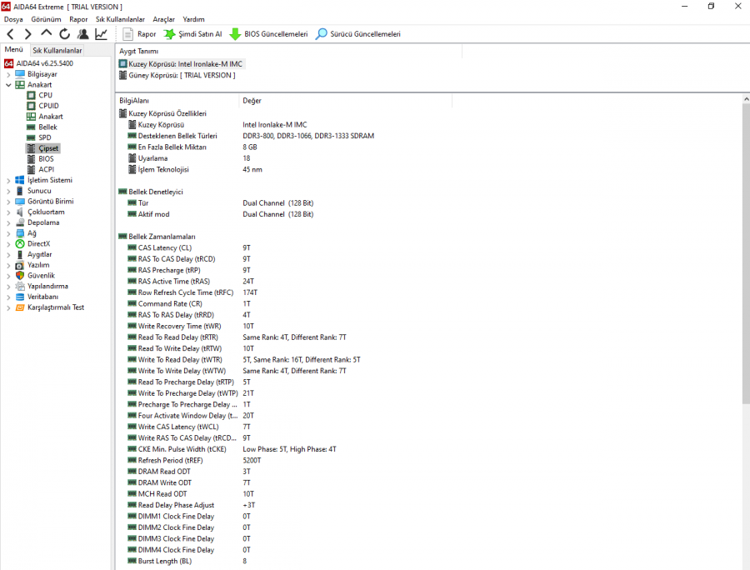Click the Çokluortam speaker icon
The height and width of the screenshot is (570, 750).
20,212
